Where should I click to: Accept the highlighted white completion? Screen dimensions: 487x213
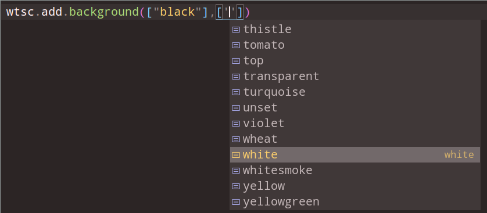tap(355, 155)
